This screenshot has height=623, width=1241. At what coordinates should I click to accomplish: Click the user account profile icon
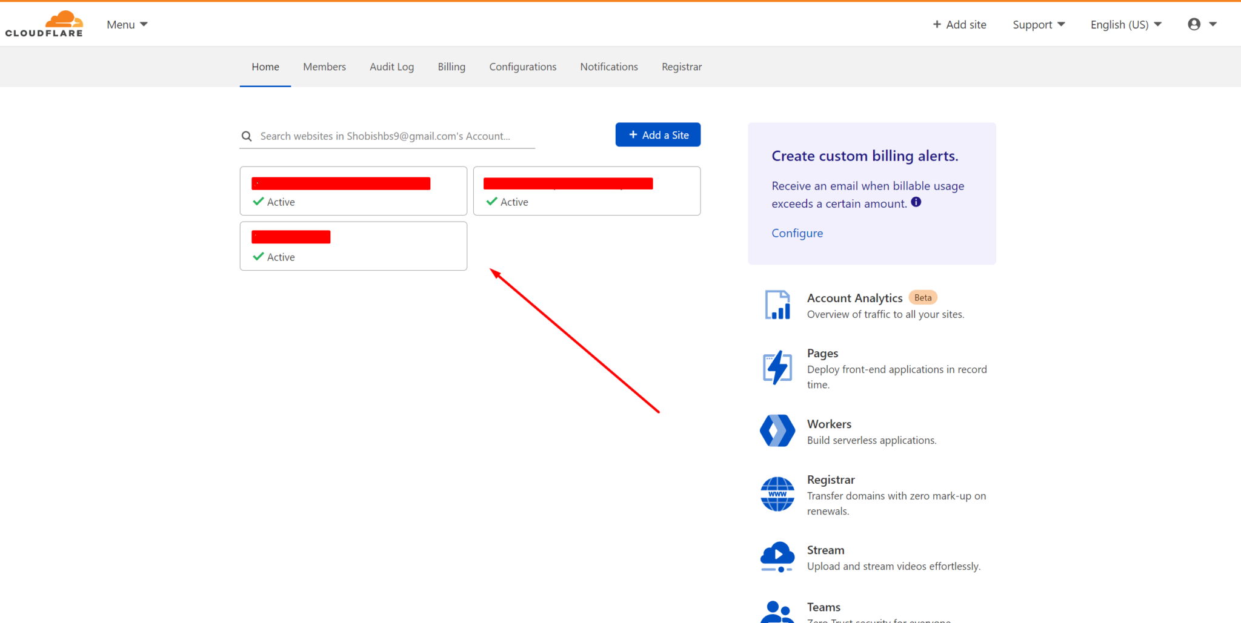coord(1193,24)
